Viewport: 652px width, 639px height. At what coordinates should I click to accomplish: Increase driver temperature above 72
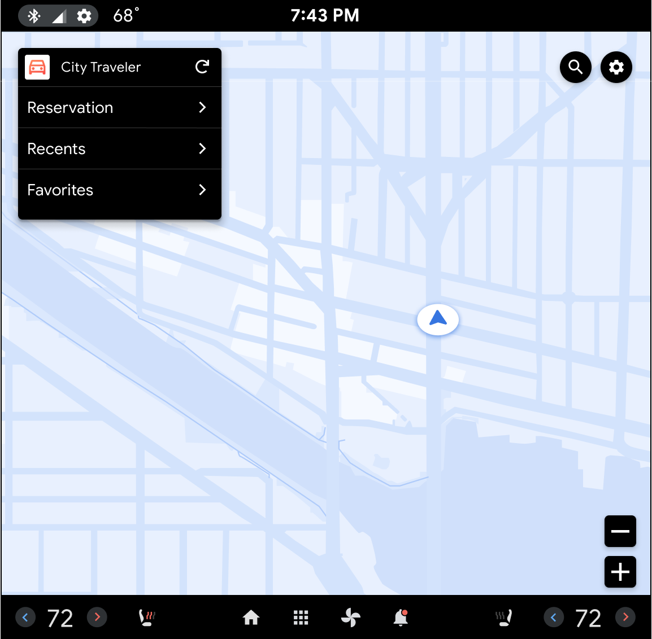pos(97,617)
